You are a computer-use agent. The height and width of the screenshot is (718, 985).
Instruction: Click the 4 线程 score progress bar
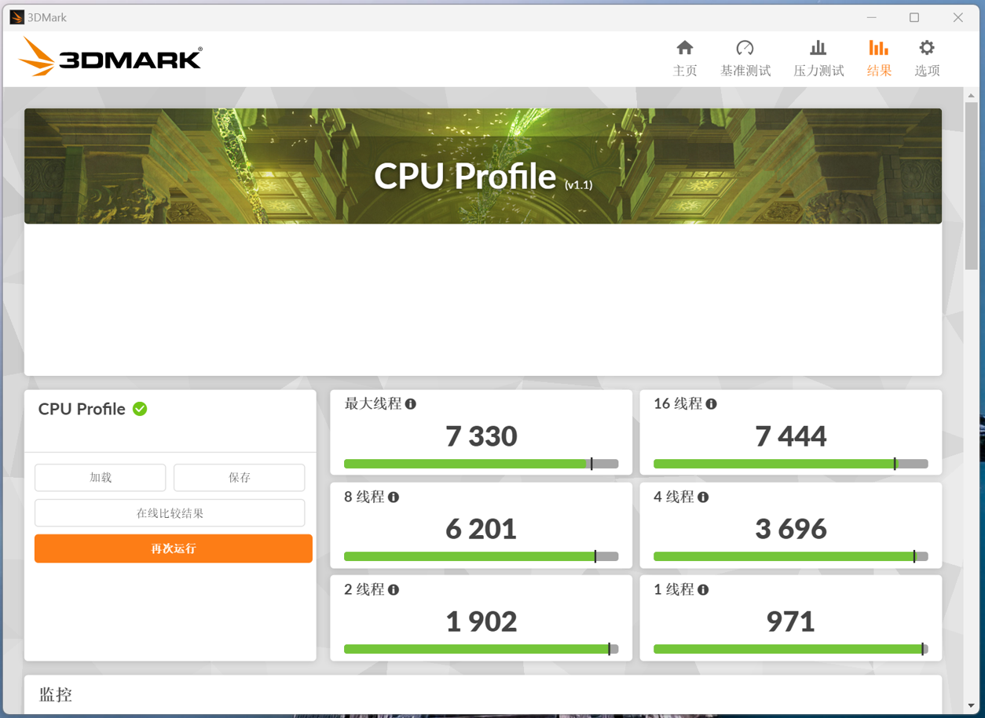790,556
